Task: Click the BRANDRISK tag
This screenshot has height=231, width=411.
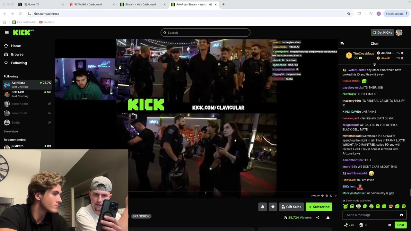Action: 141,216
